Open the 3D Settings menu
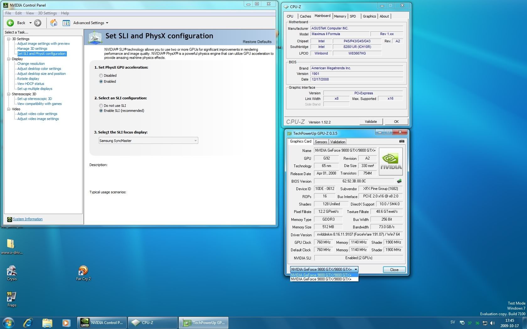Image resolution: width=527 pixels, height=329 pixels. 47,13
